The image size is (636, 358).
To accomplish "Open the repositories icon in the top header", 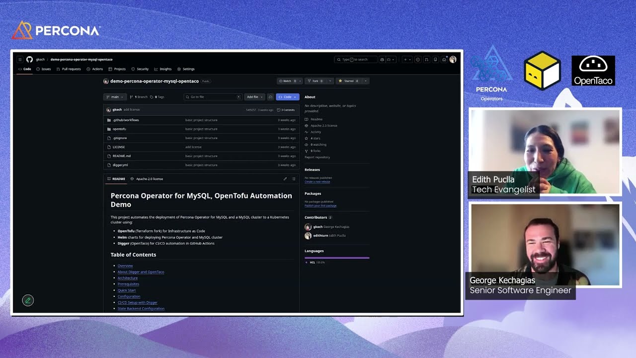I will [x=435, y=60].
